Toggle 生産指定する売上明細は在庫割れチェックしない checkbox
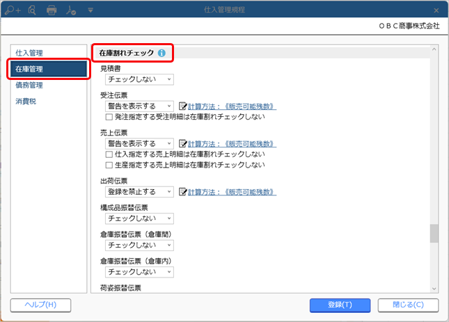Screen dimensions: 449x322 [x=109, y=165]
